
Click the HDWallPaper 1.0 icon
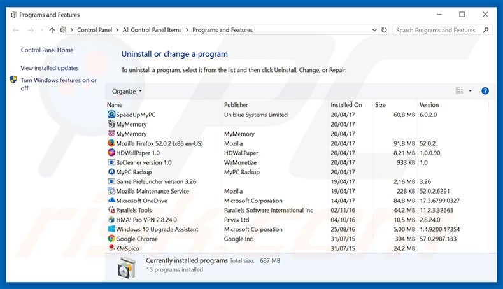point(111,153)
